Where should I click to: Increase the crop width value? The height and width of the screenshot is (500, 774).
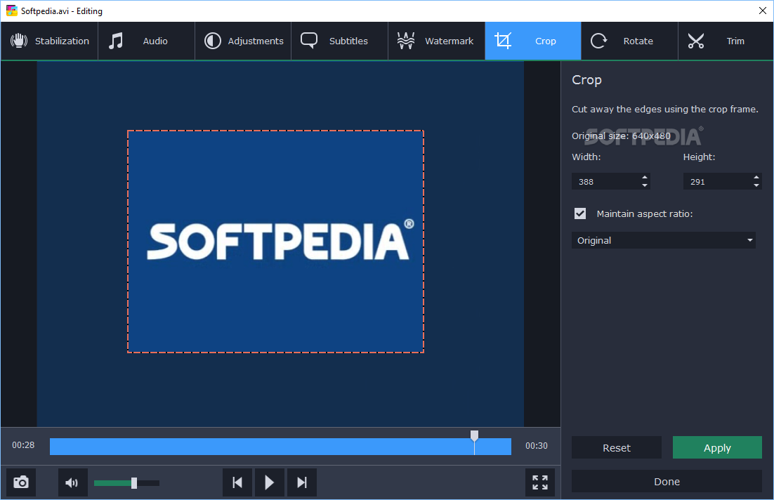645,177
